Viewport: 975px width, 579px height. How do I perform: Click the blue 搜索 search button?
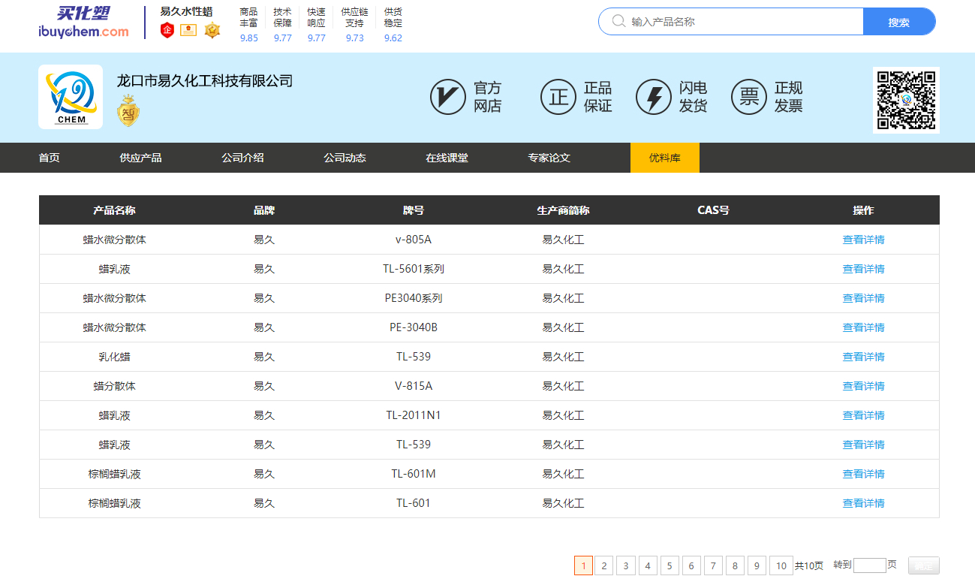pyautogui.click(x=899, y=21)
